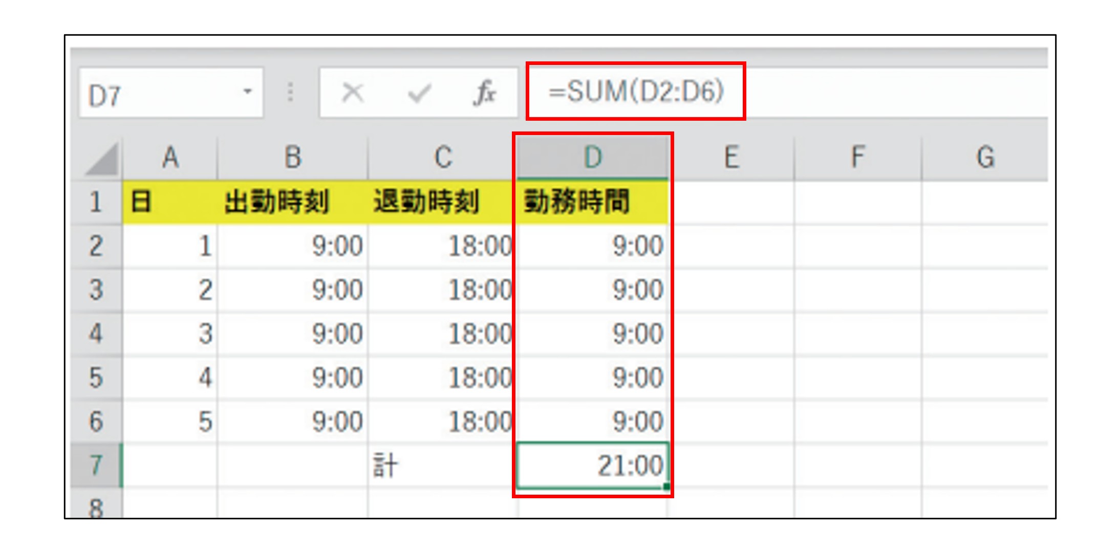Click cell C2 showing 18:00

[442, 246]
